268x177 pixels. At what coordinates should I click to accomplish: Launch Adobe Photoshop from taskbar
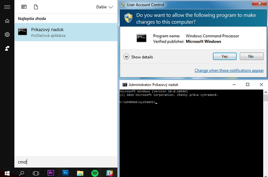coord(66,173)
